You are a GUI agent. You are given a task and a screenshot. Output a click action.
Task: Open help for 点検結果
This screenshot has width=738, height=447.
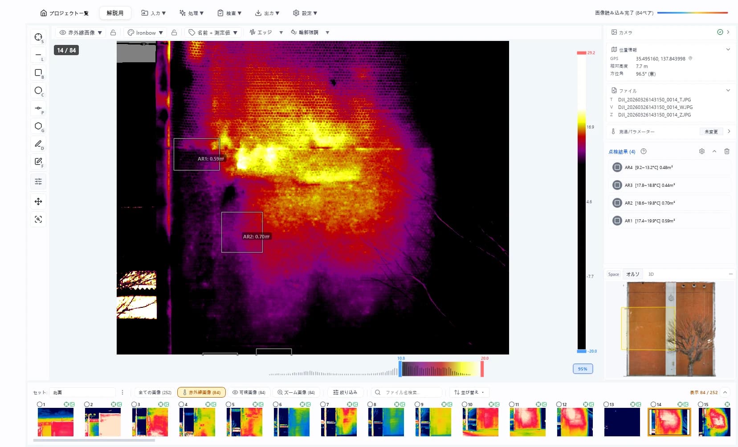pos(644,151)
